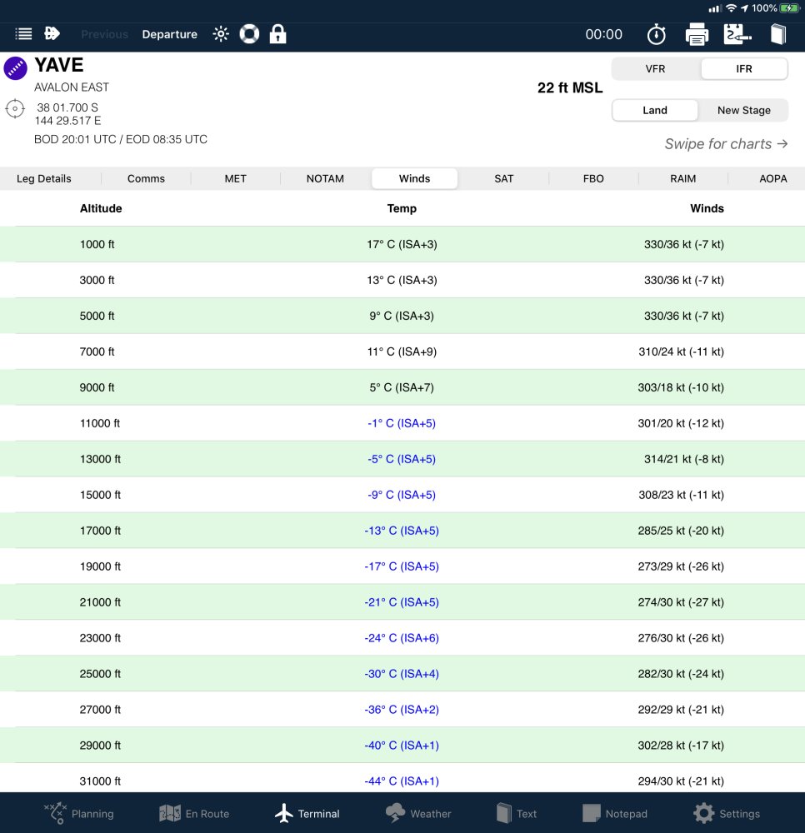Image resolution: width=805 pixels, height=833 pixels.
Task: Tap temperature -1° C (ISA+5)
Action: click(402, 423)
